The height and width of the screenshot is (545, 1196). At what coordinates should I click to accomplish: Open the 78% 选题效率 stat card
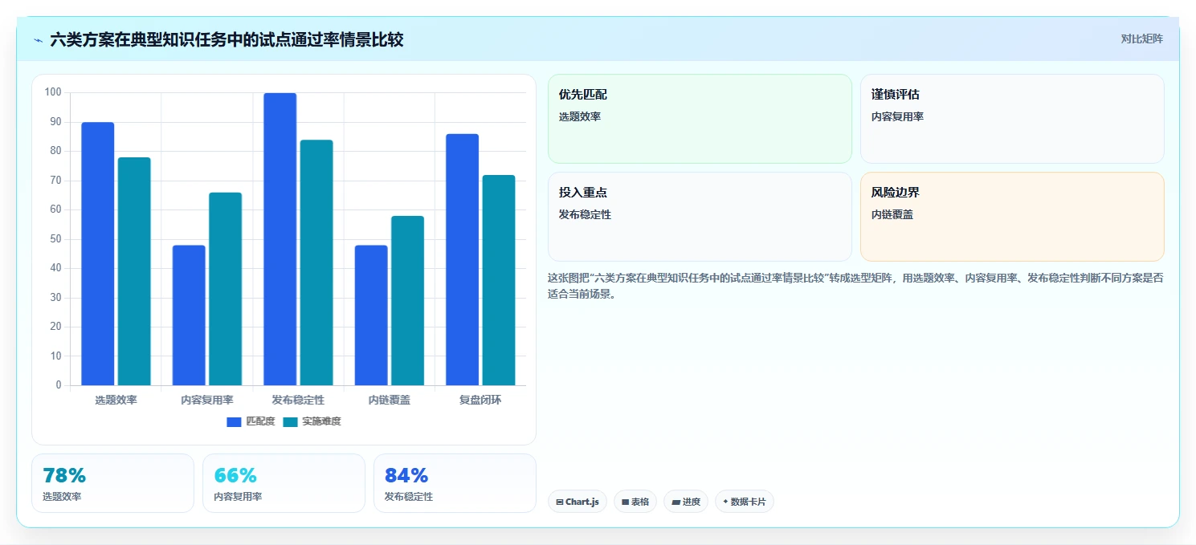(112, 483)
